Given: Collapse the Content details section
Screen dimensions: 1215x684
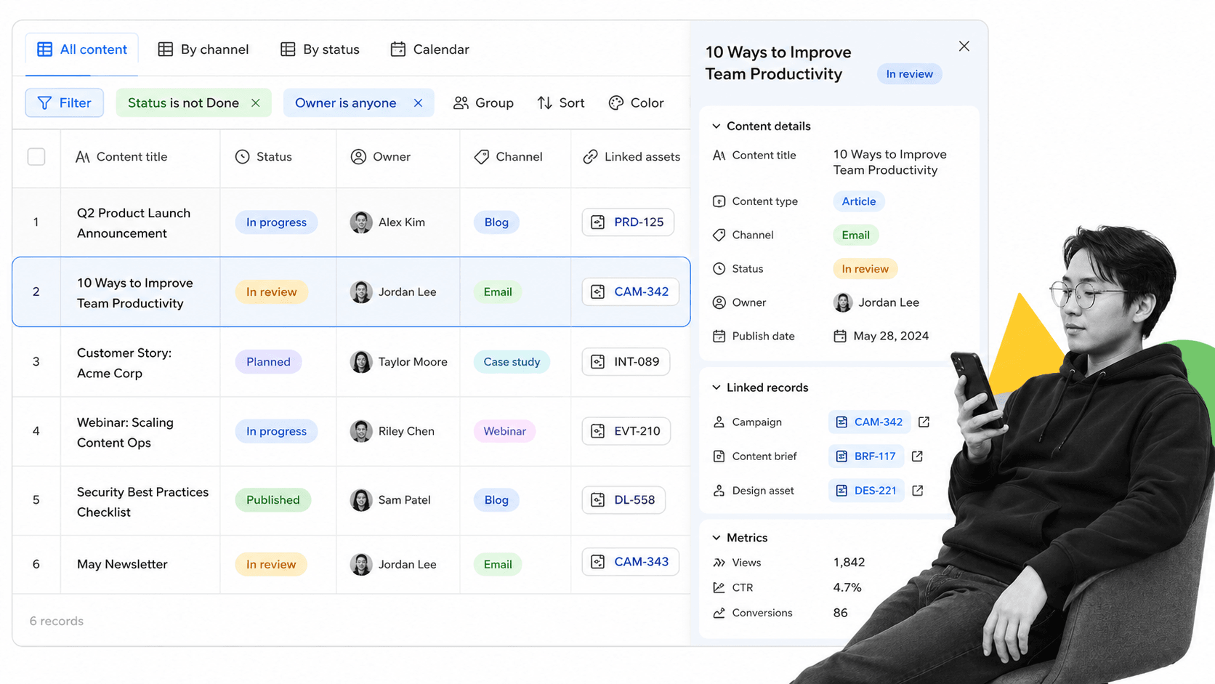Looking at the screenshot, I should coord(717,126).
